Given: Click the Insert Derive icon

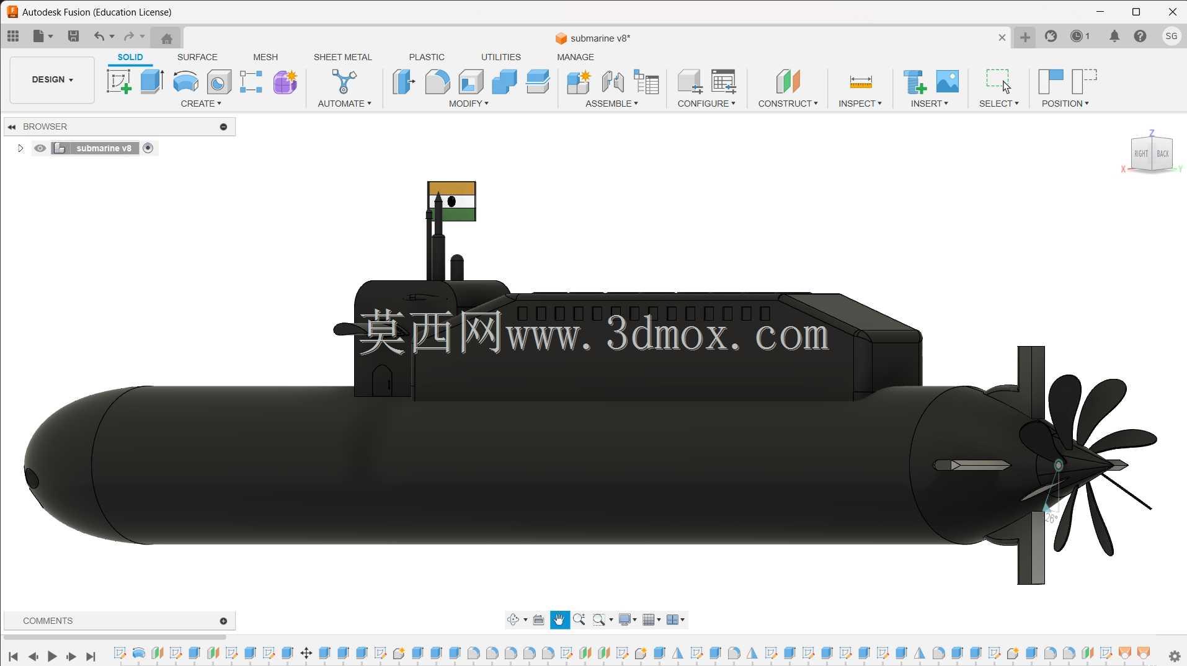Looking at the screenshot, I should pyautogui.click(x=915, y=81).
